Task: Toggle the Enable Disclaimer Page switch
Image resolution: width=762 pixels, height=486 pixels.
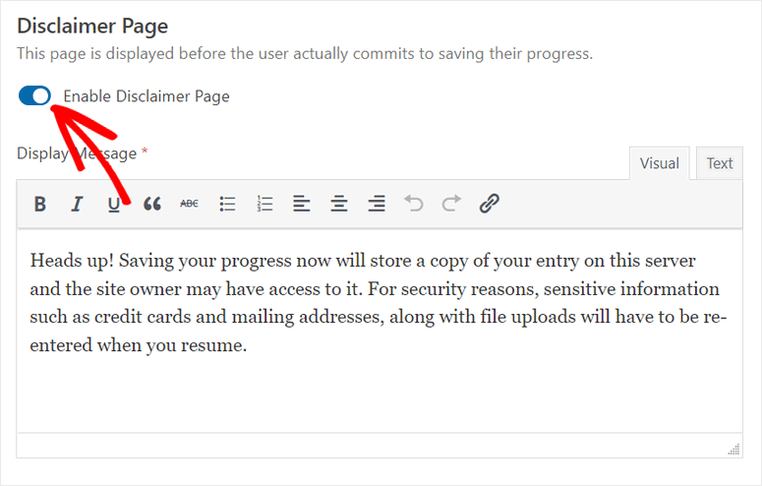Action: click(34, 96)
